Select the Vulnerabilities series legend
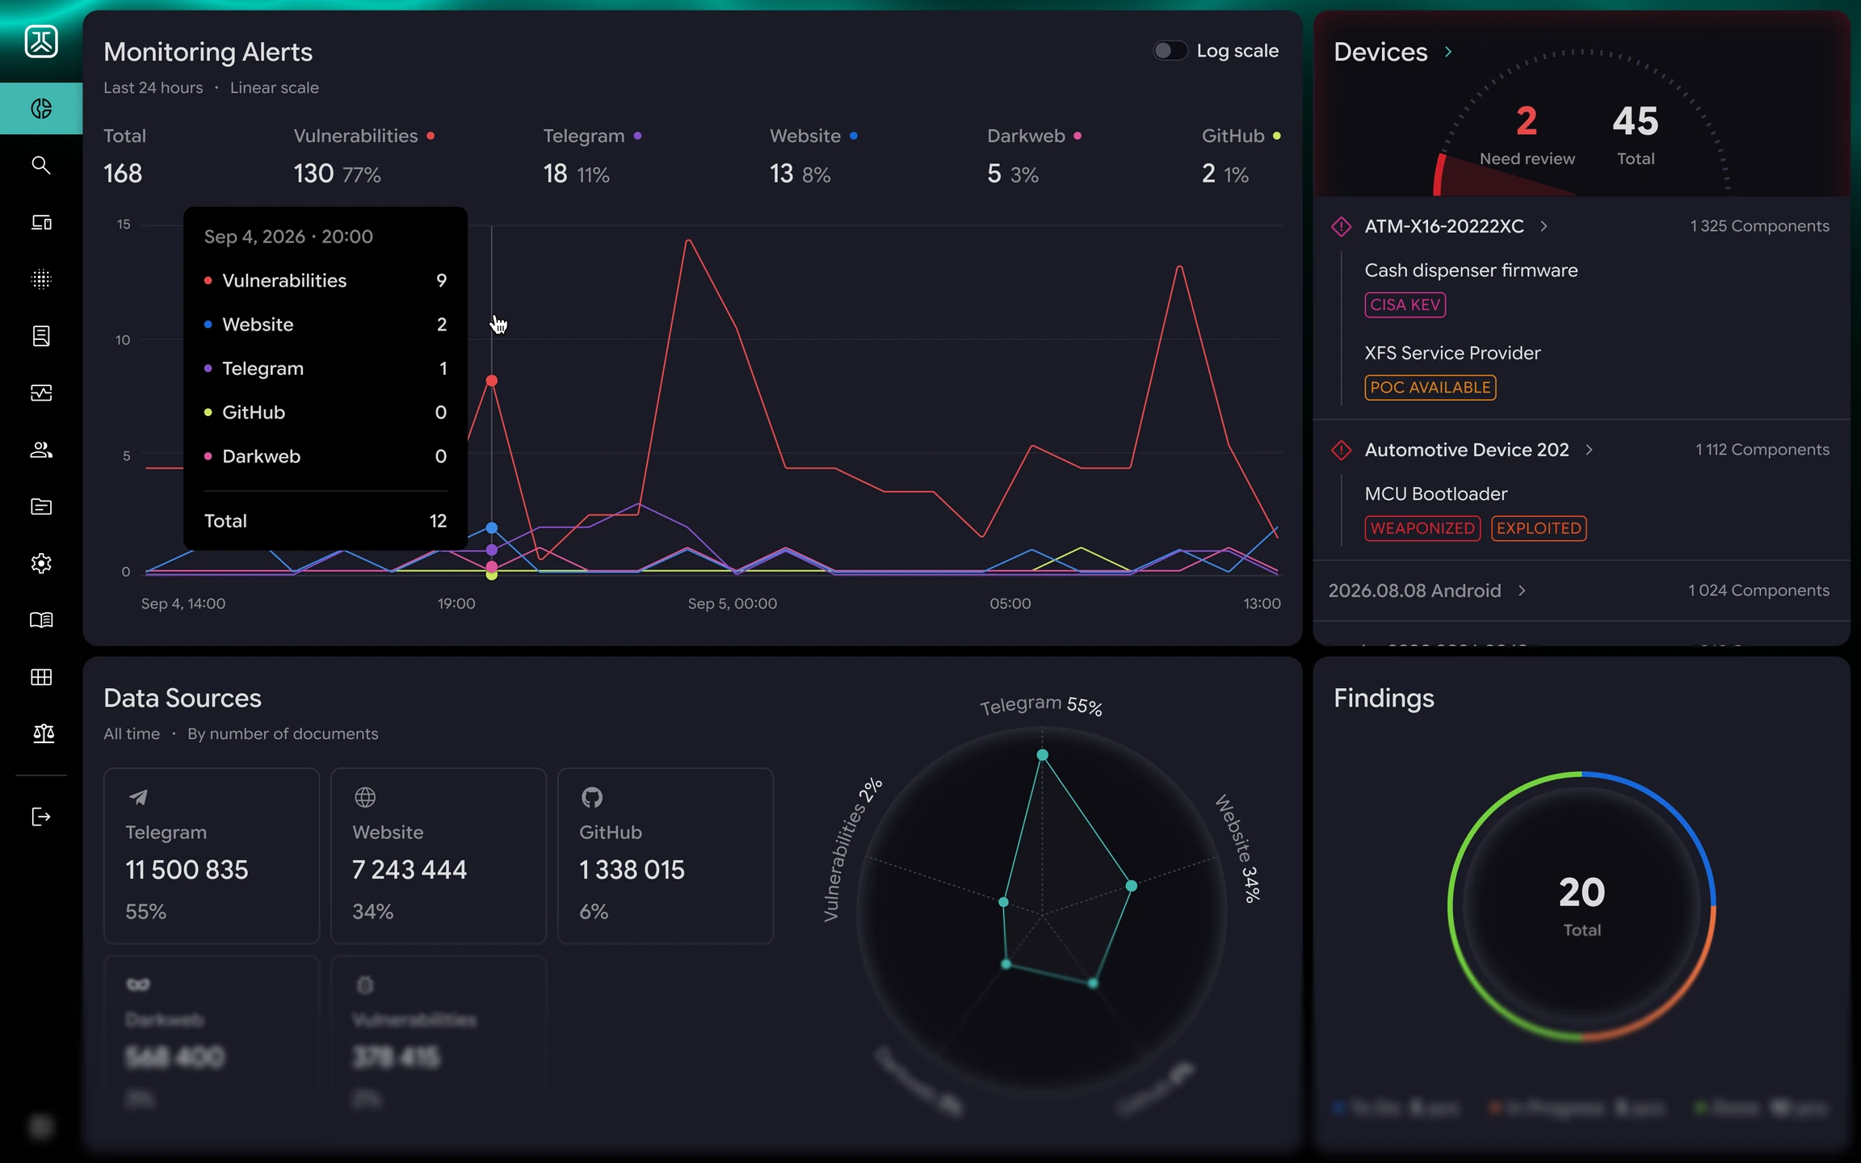 [x=364, y=136]
